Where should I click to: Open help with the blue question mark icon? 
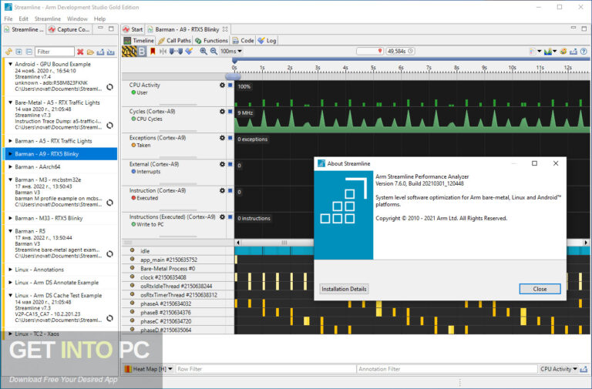pos(584,52)
